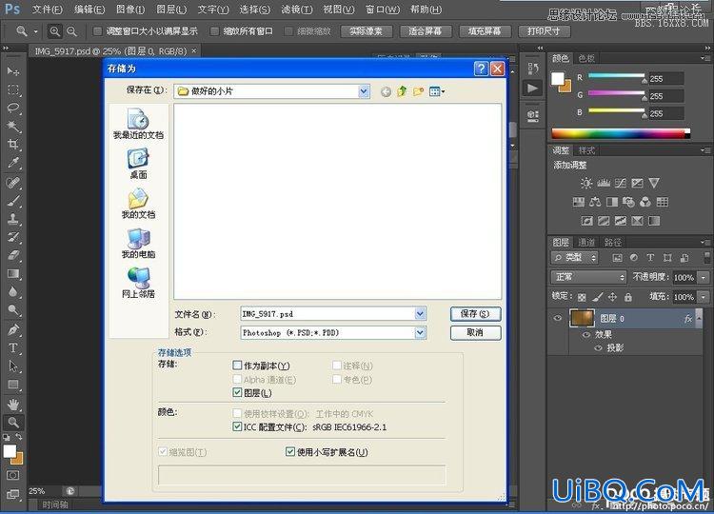Open view menu dropdown in dialog
714x514 pixels.
tap(437, 91)
